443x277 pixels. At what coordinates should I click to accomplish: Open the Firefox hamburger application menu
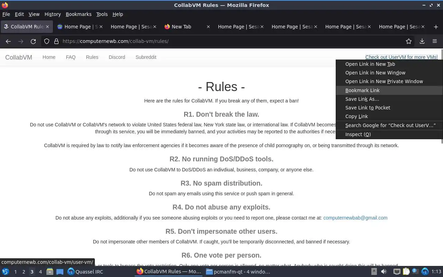[x=435, y=41]
